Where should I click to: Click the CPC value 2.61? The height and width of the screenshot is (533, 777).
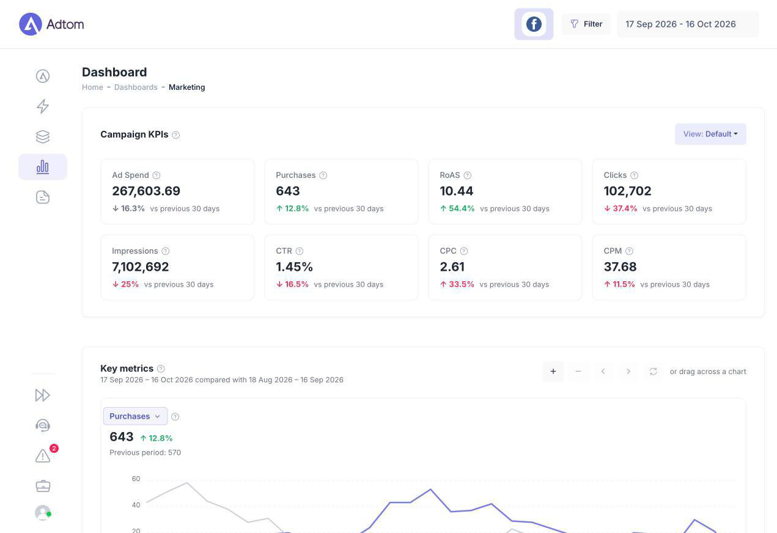452,267
